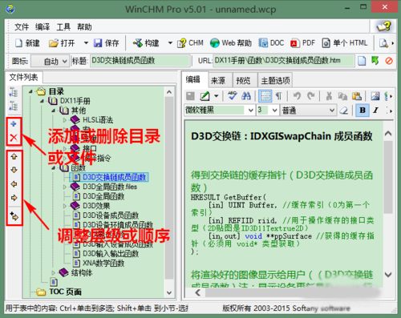The width and height of the screenshot is (401, 318).
Task: Click the PDF export button
Action: pos(303,43)
